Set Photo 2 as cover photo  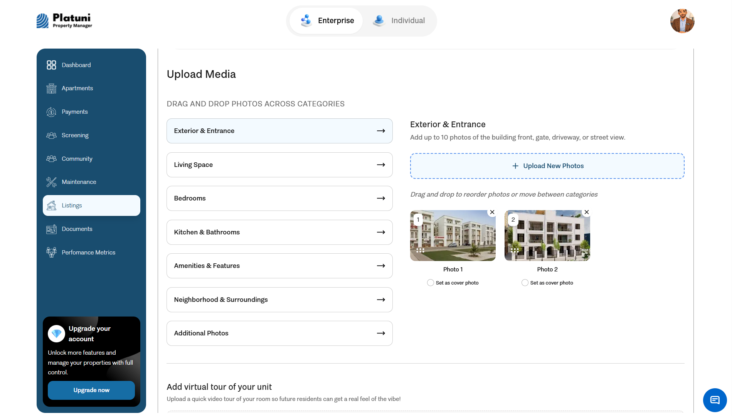coord(525,283)
